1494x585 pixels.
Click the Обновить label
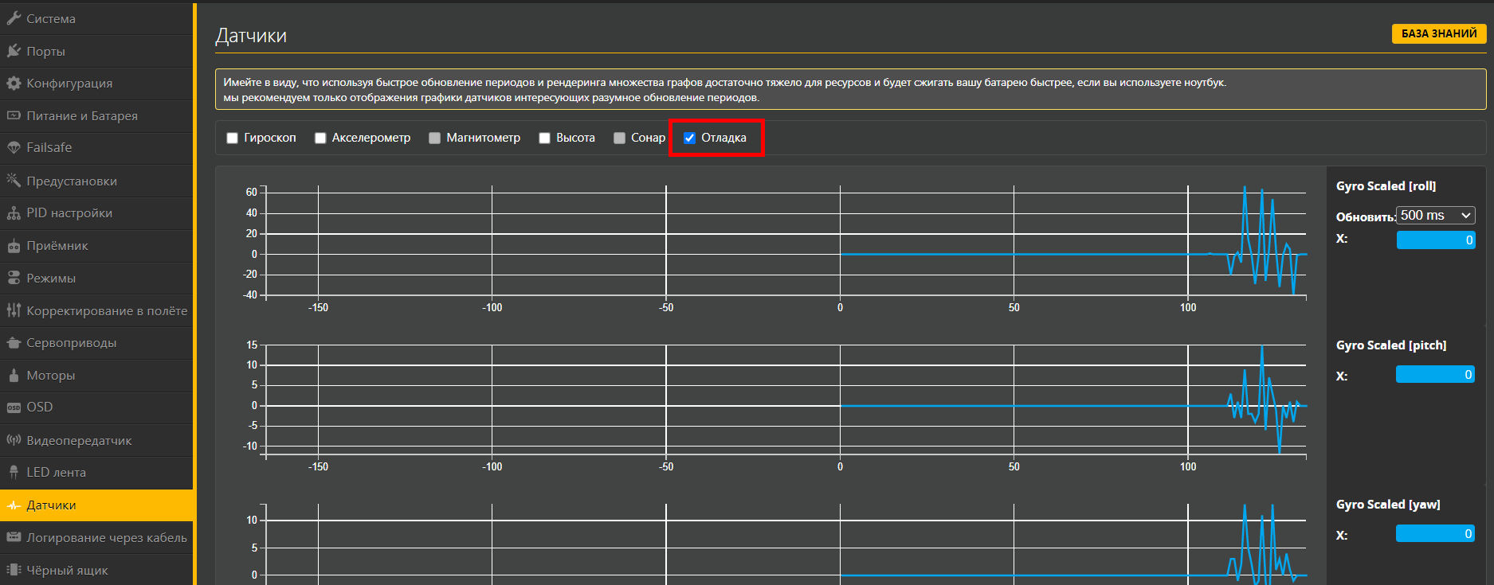[x=1366, y=216]
